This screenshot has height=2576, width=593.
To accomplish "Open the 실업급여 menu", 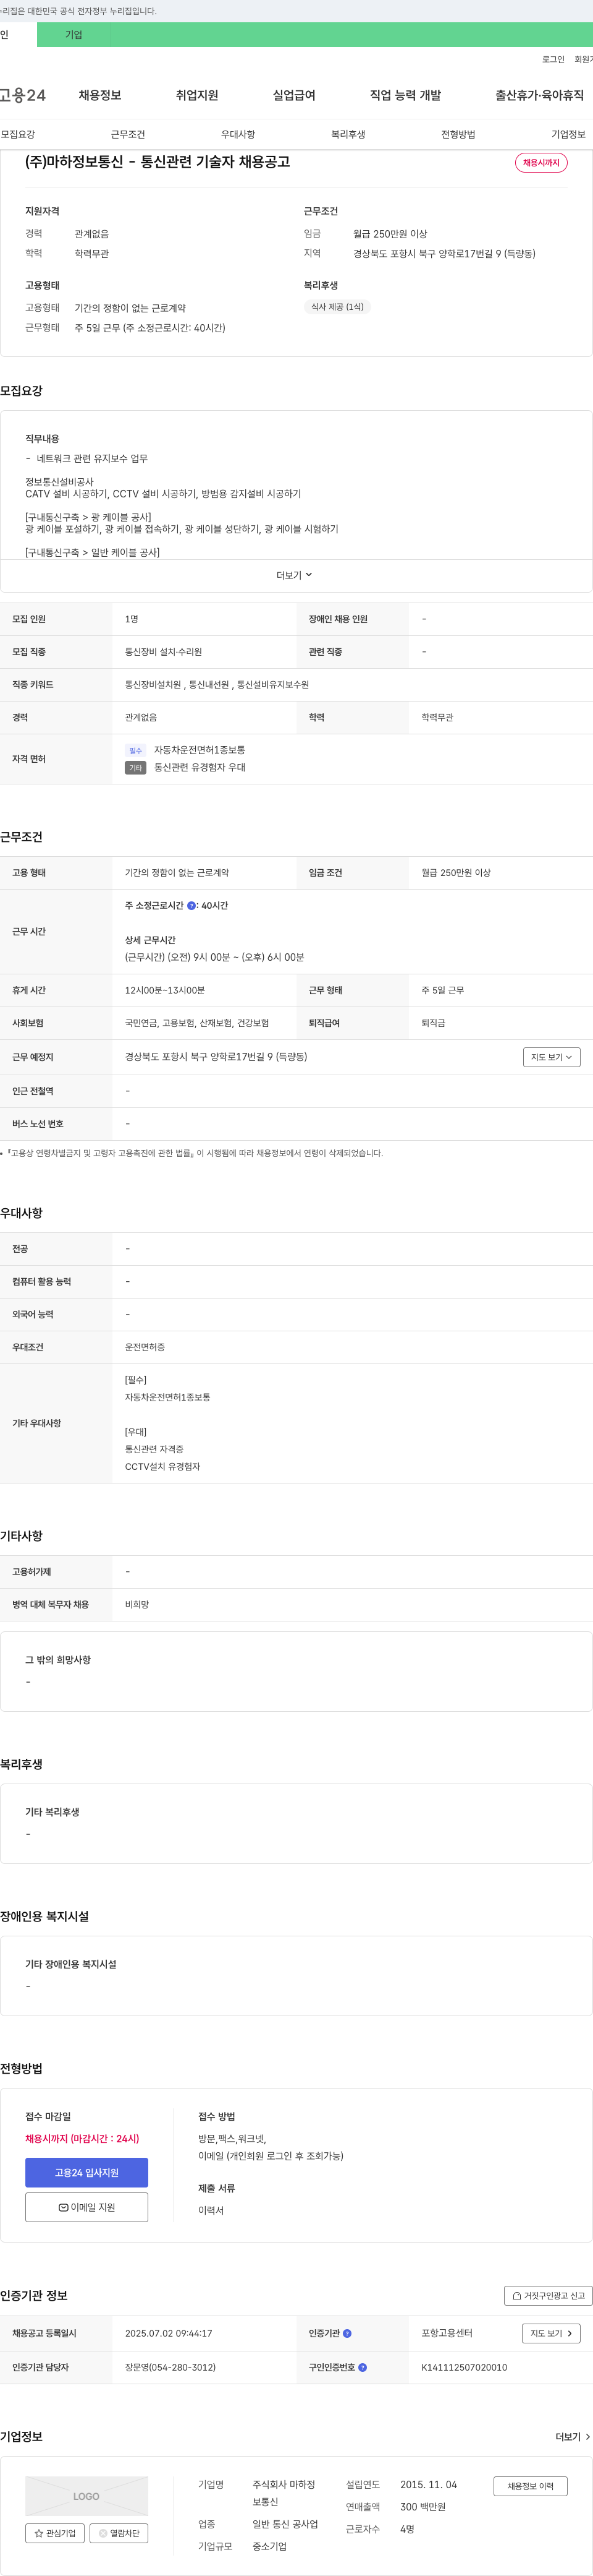I will [293, 95].
